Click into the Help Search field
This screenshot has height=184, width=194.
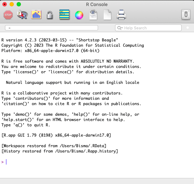pyautogui.click(x=148, y=28)
